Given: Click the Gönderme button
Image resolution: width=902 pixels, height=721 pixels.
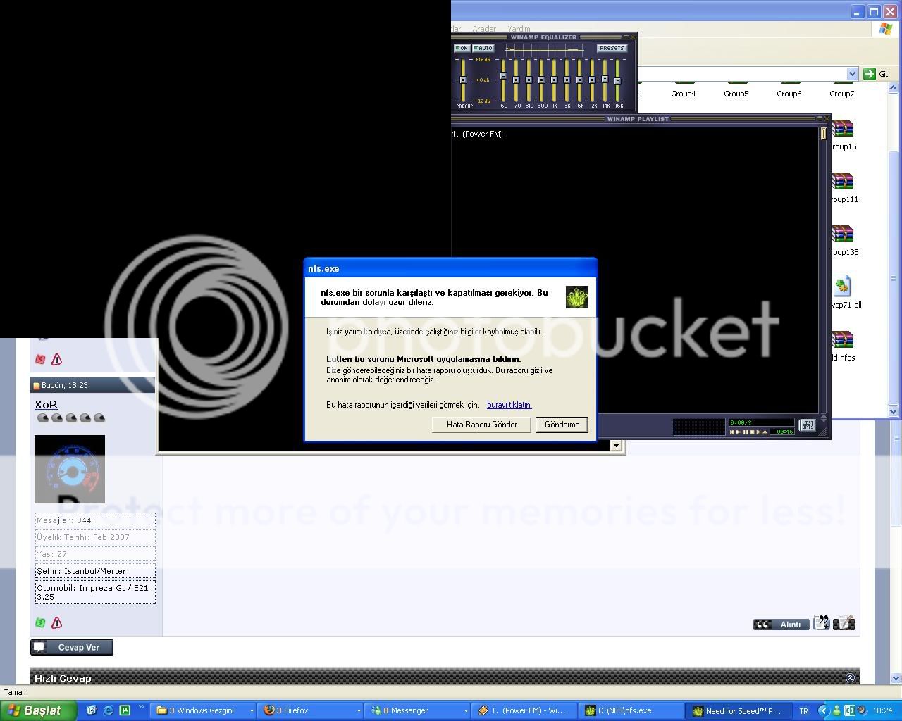Looking at the screenshot, I should 562,425.
